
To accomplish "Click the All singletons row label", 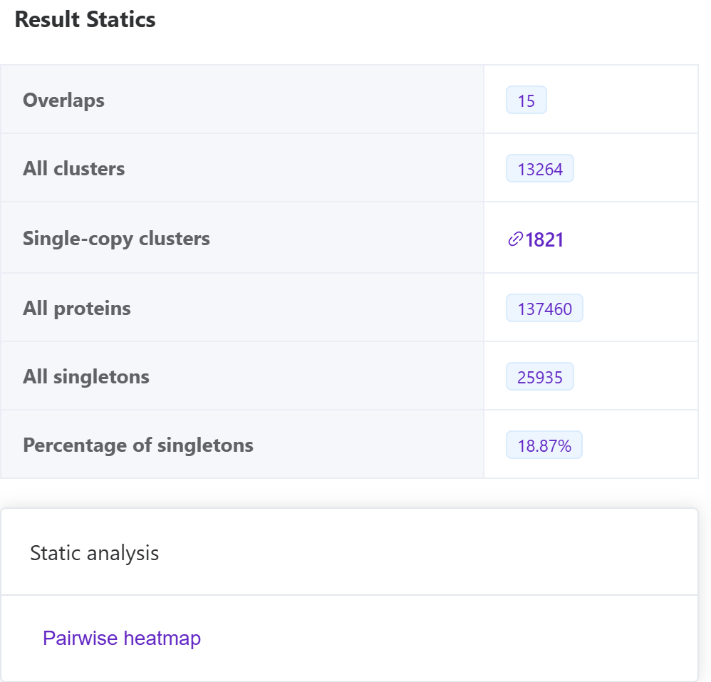I will pos(86,377).
